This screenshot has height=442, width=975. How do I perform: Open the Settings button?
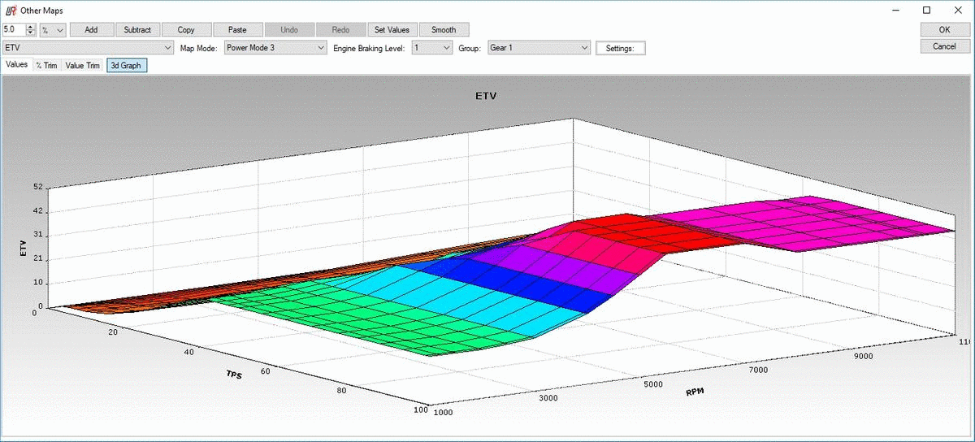pyautogui.click(x=621, y=48)
